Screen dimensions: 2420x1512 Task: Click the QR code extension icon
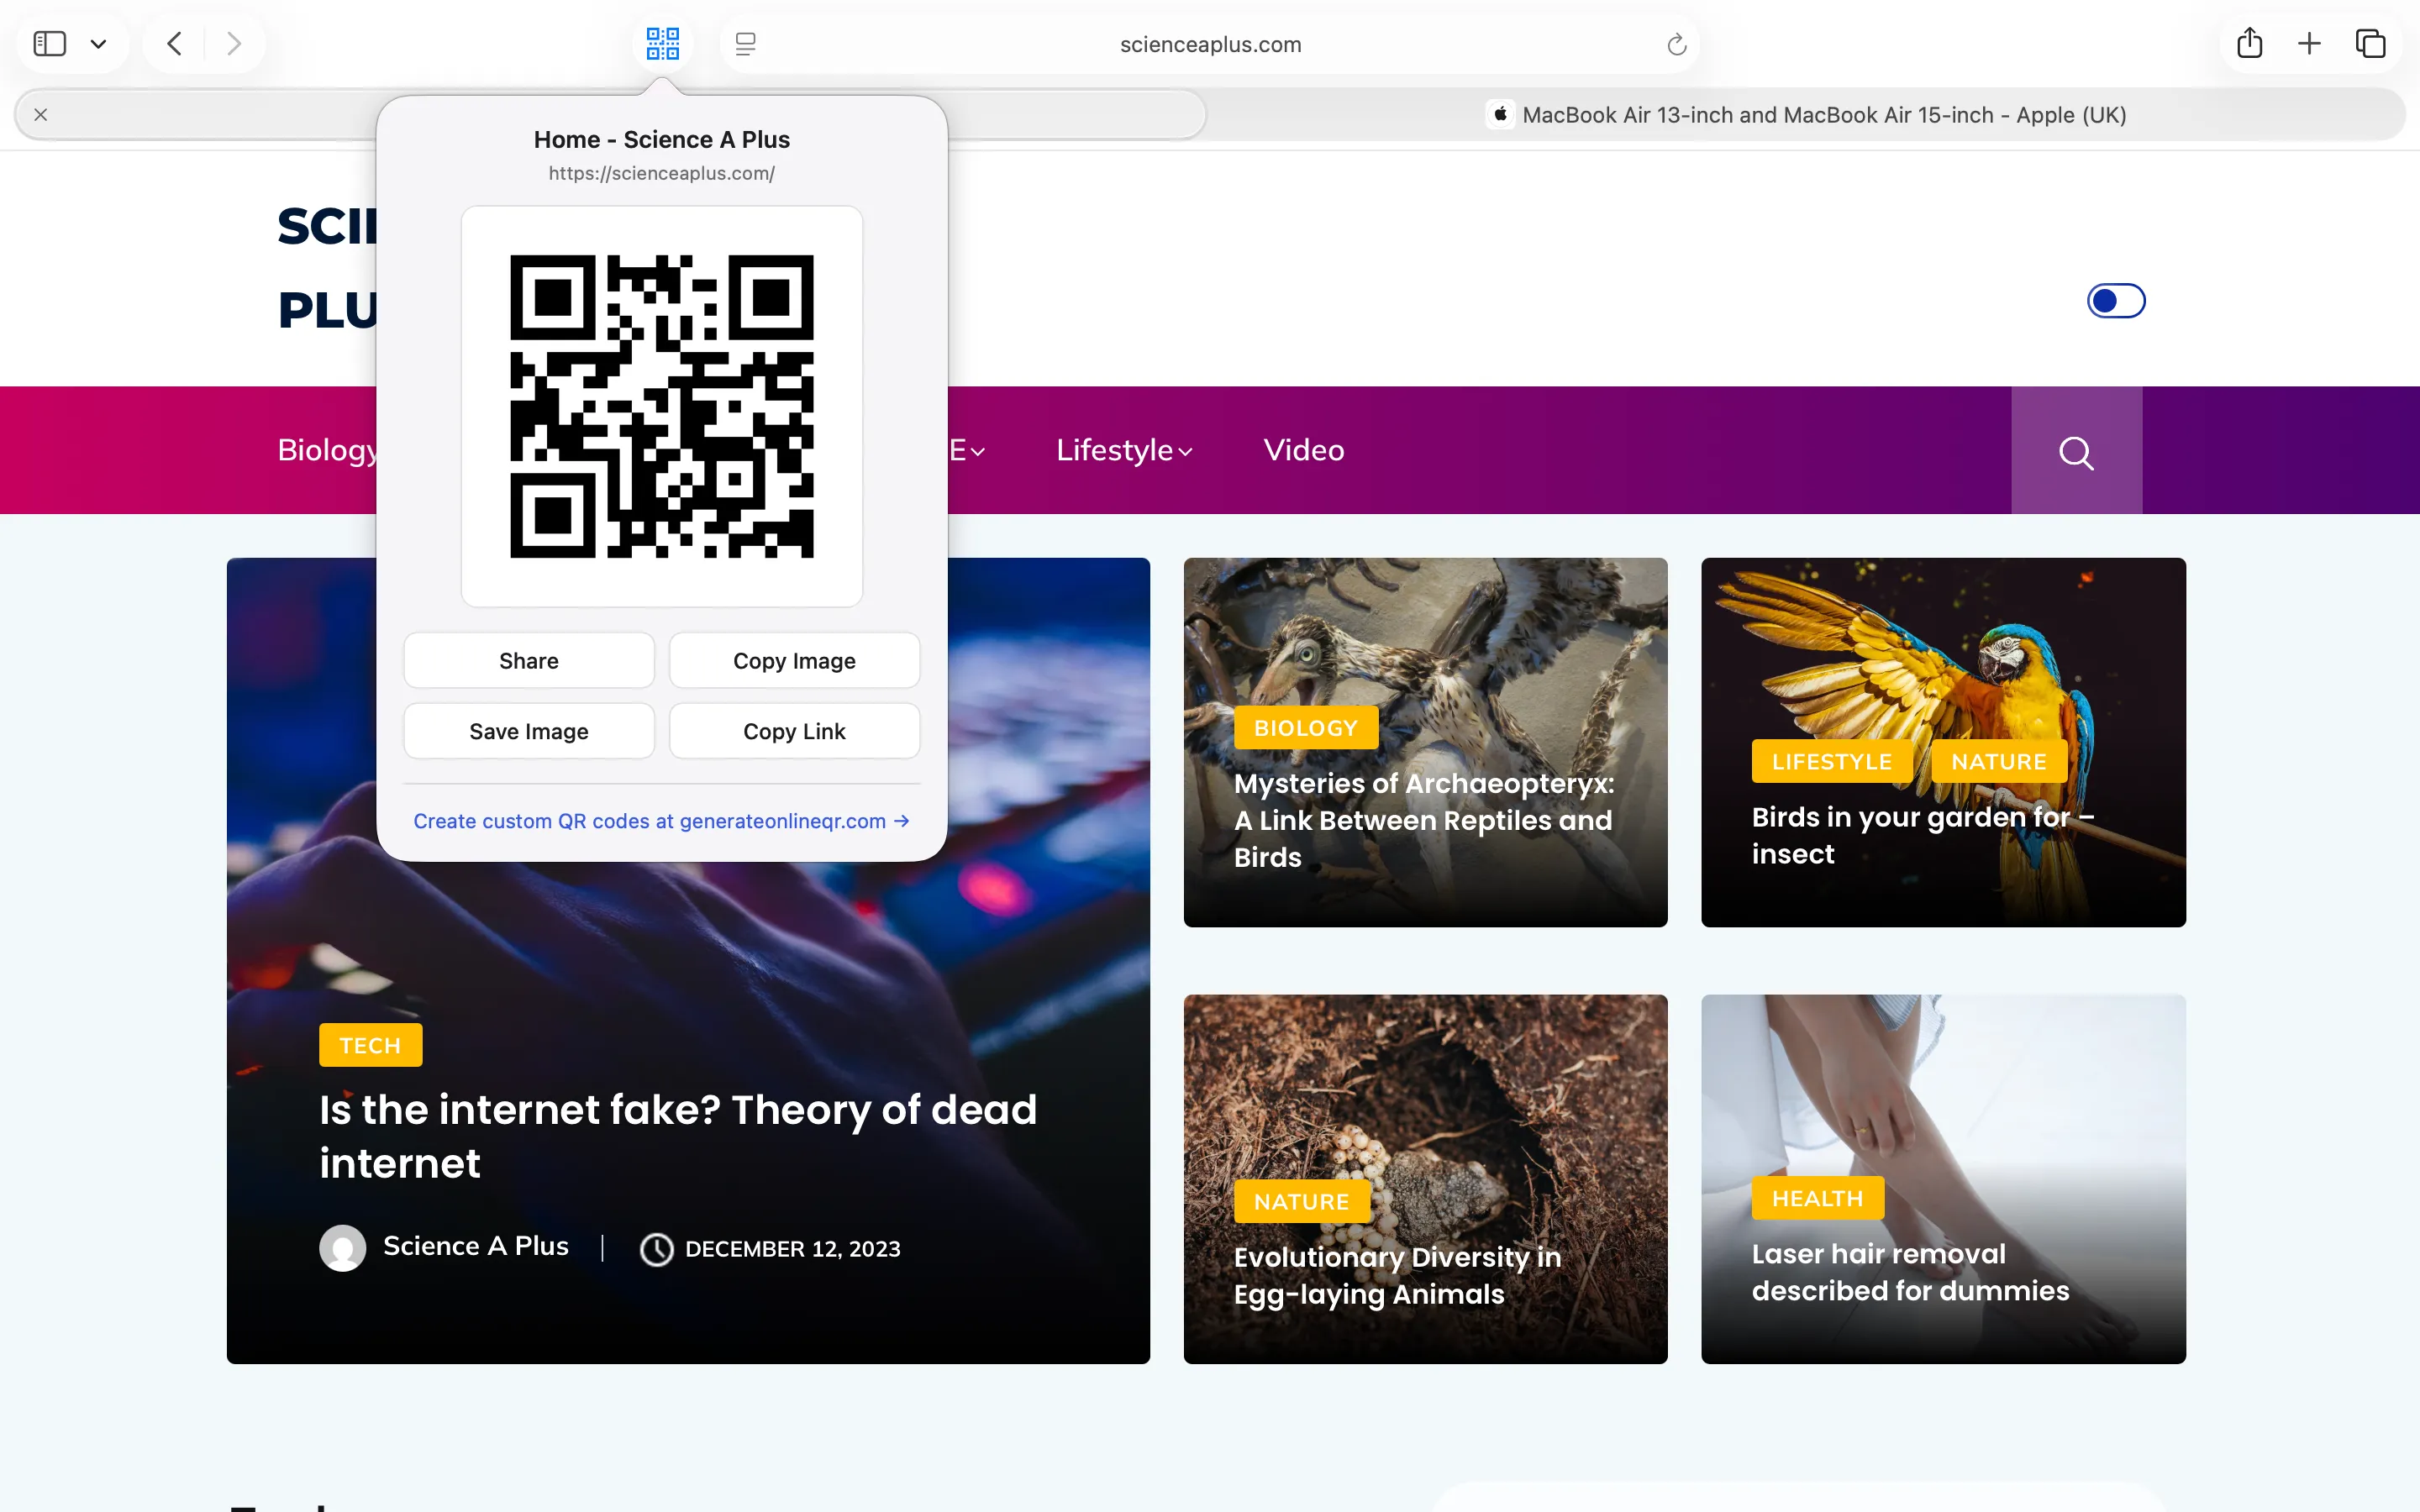[x=662, y=44]
